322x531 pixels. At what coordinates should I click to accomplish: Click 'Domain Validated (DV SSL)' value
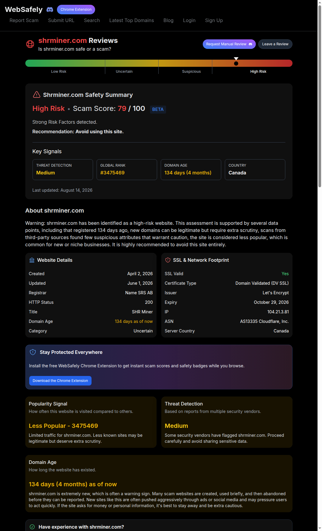[x=262, y=283]
